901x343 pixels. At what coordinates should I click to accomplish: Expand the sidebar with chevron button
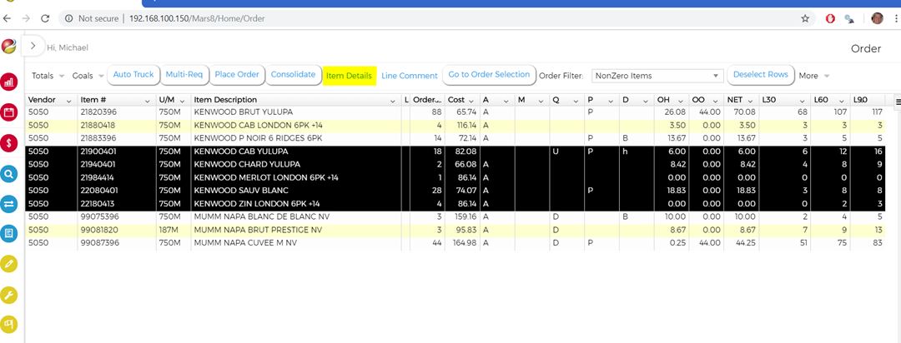tap(33, 45)
